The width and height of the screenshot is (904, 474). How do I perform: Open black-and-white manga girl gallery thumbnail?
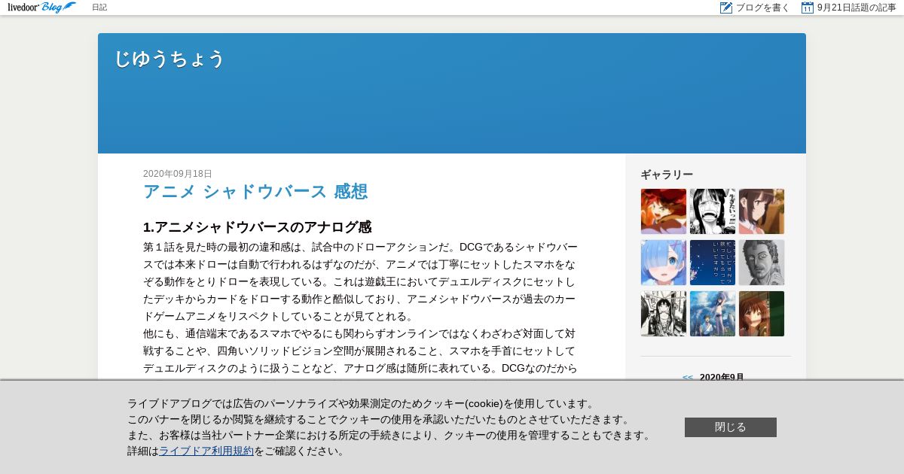coord(713,211)
